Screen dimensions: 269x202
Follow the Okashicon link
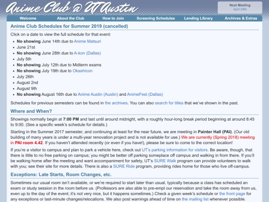point(83,71)
